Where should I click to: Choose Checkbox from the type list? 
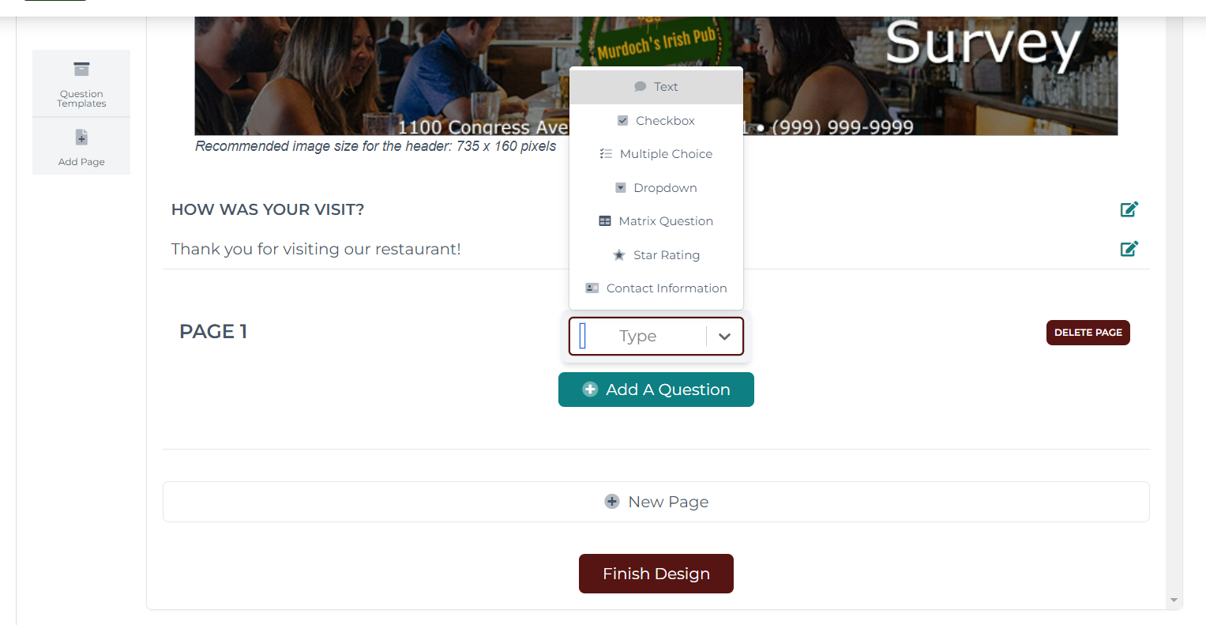click(656, 121)
